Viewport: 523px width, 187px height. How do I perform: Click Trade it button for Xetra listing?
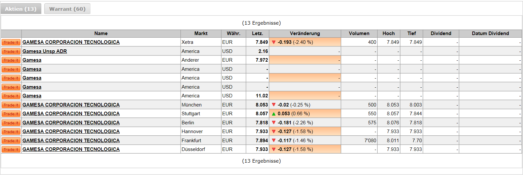coord(11,42)
